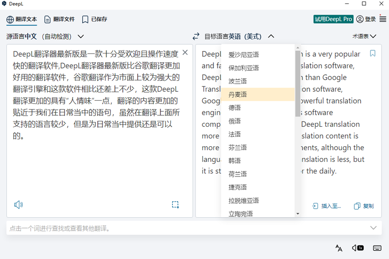The height and width of the screenshot is (259, 389).
Task: Click the 插入至... insert button
Action: point(326,206)
